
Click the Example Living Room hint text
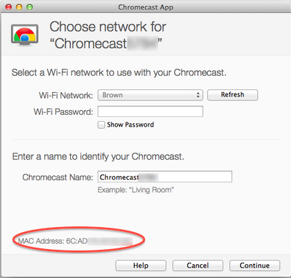point(136,190)
